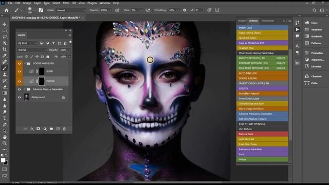The width and height of the screenshot is (329, 185).
Task: Open the layer filter Kind dropdown
Action: pos(27,43)
